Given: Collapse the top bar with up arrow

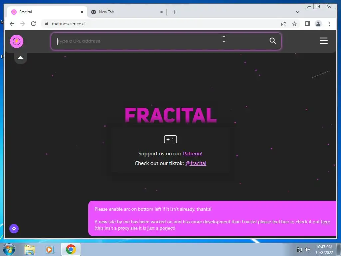Looking at the screenshot, I should 21,58.
